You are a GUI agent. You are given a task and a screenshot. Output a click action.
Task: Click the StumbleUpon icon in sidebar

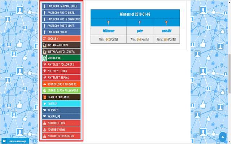[44, 90]
